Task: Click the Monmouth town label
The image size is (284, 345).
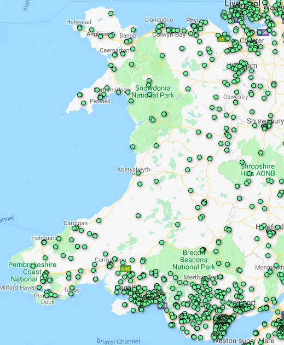Action: (269, 267)
